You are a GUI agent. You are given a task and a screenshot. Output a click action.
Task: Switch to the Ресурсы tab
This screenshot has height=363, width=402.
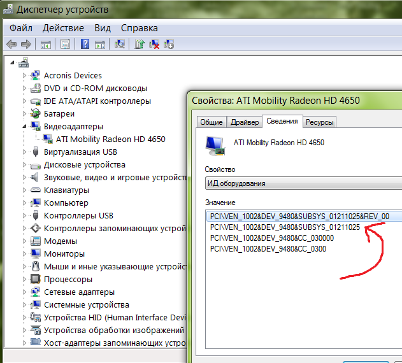319,122
